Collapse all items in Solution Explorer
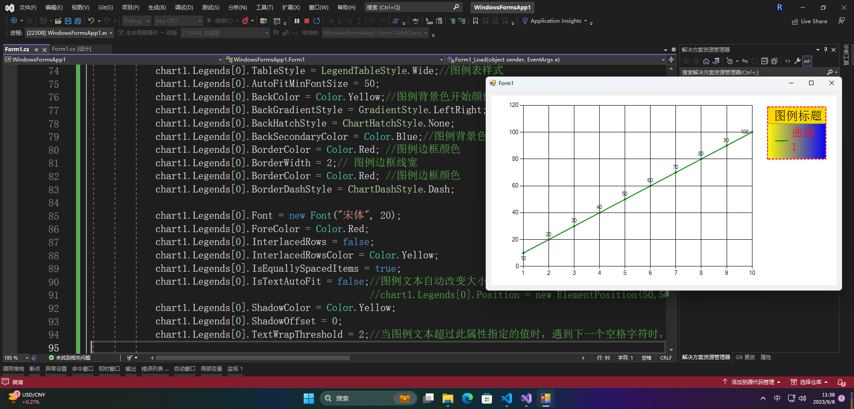Viewport: 854px width, 409px height. point(765,61)
